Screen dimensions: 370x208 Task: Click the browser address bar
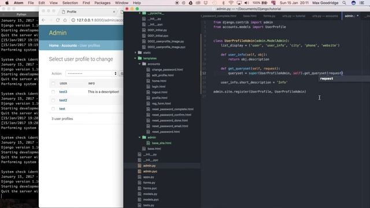tap(97, 20)
